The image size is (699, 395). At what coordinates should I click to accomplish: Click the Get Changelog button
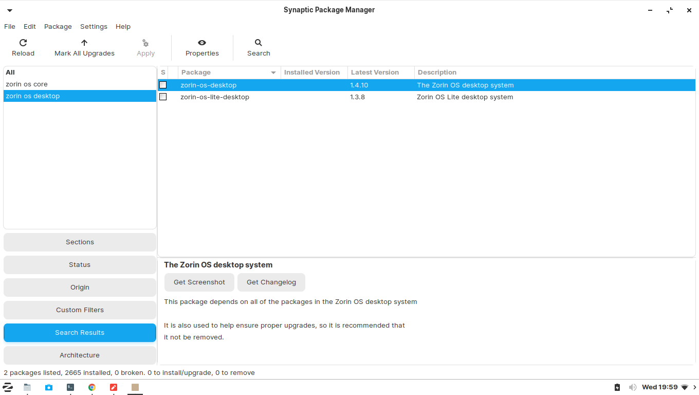[x=271, y=282]
